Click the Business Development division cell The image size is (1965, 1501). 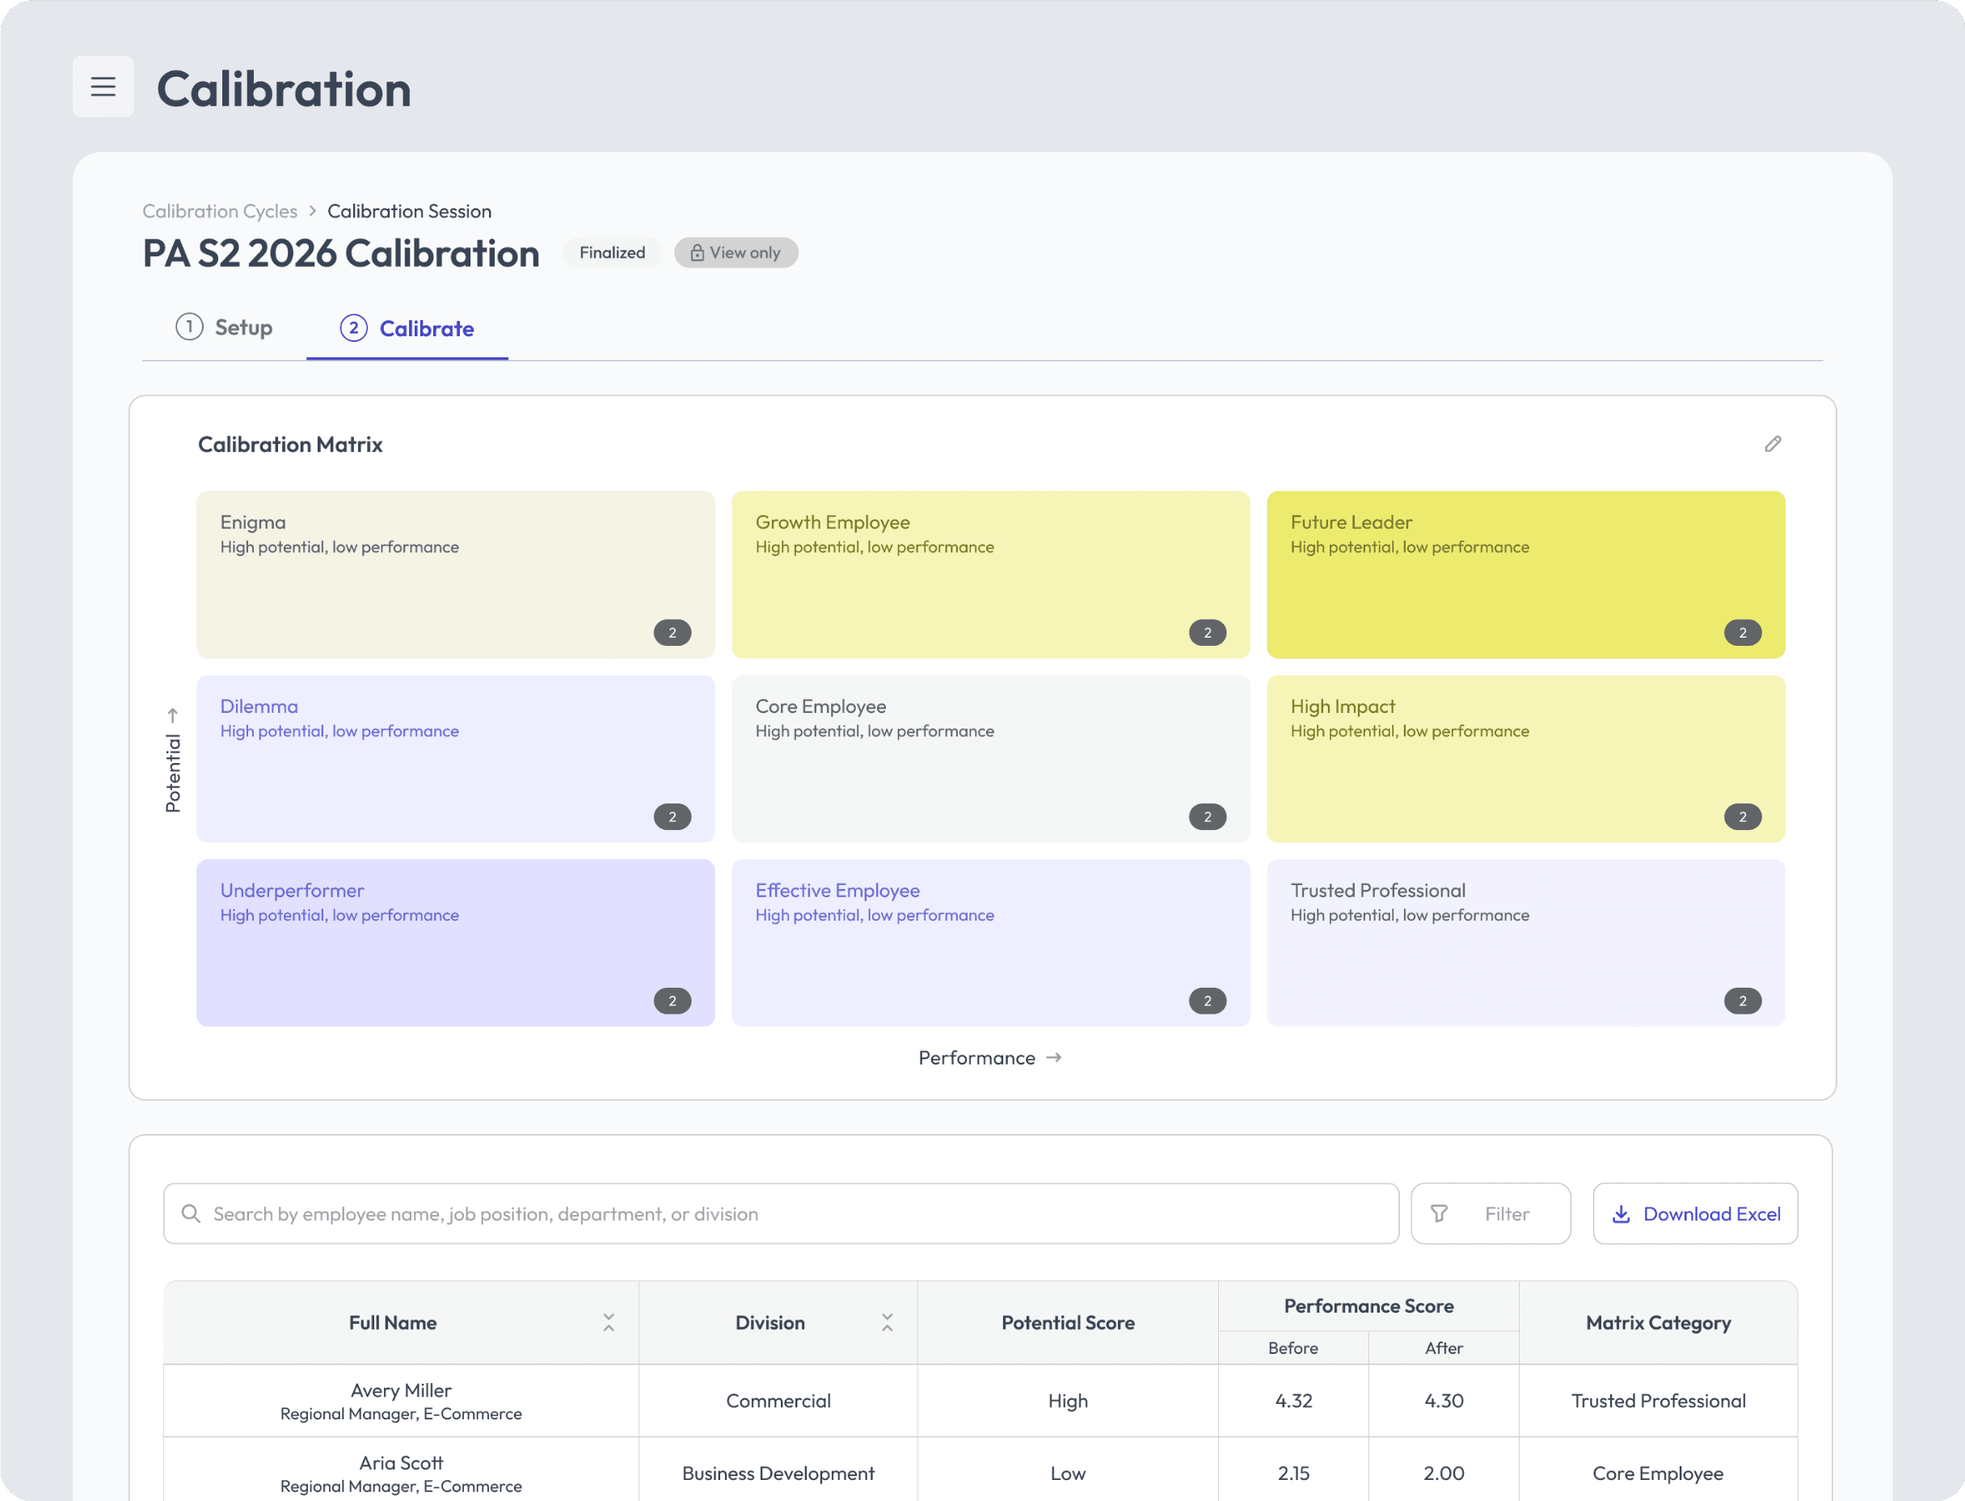coord(778,1474)
